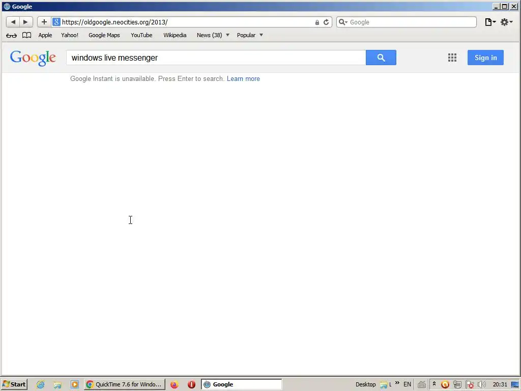Open the Wikipedia bookmark

(175, 35)
